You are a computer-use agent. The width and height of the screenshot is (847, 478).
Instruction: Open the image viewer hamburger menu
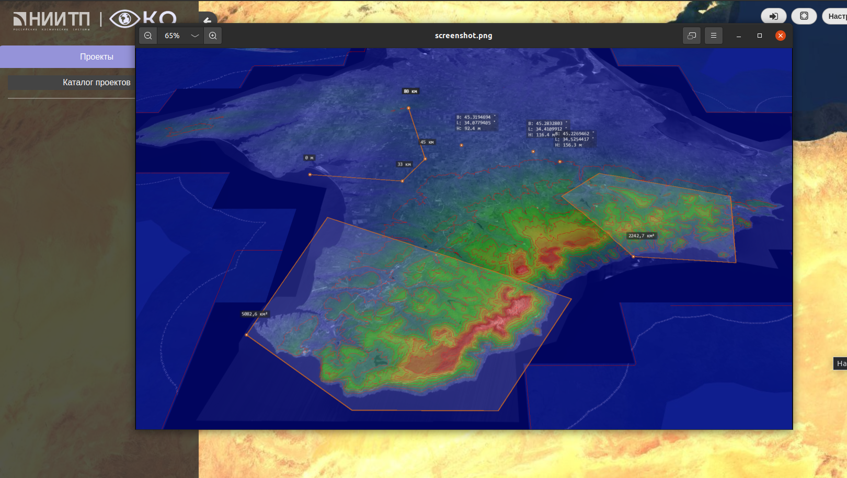713,36
